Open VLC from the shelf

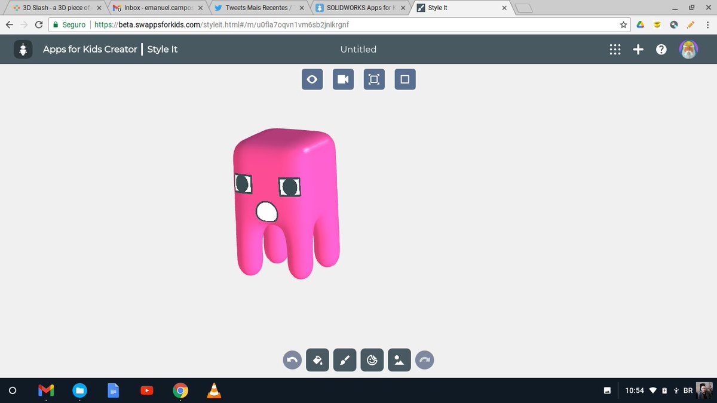click(213, 390)
